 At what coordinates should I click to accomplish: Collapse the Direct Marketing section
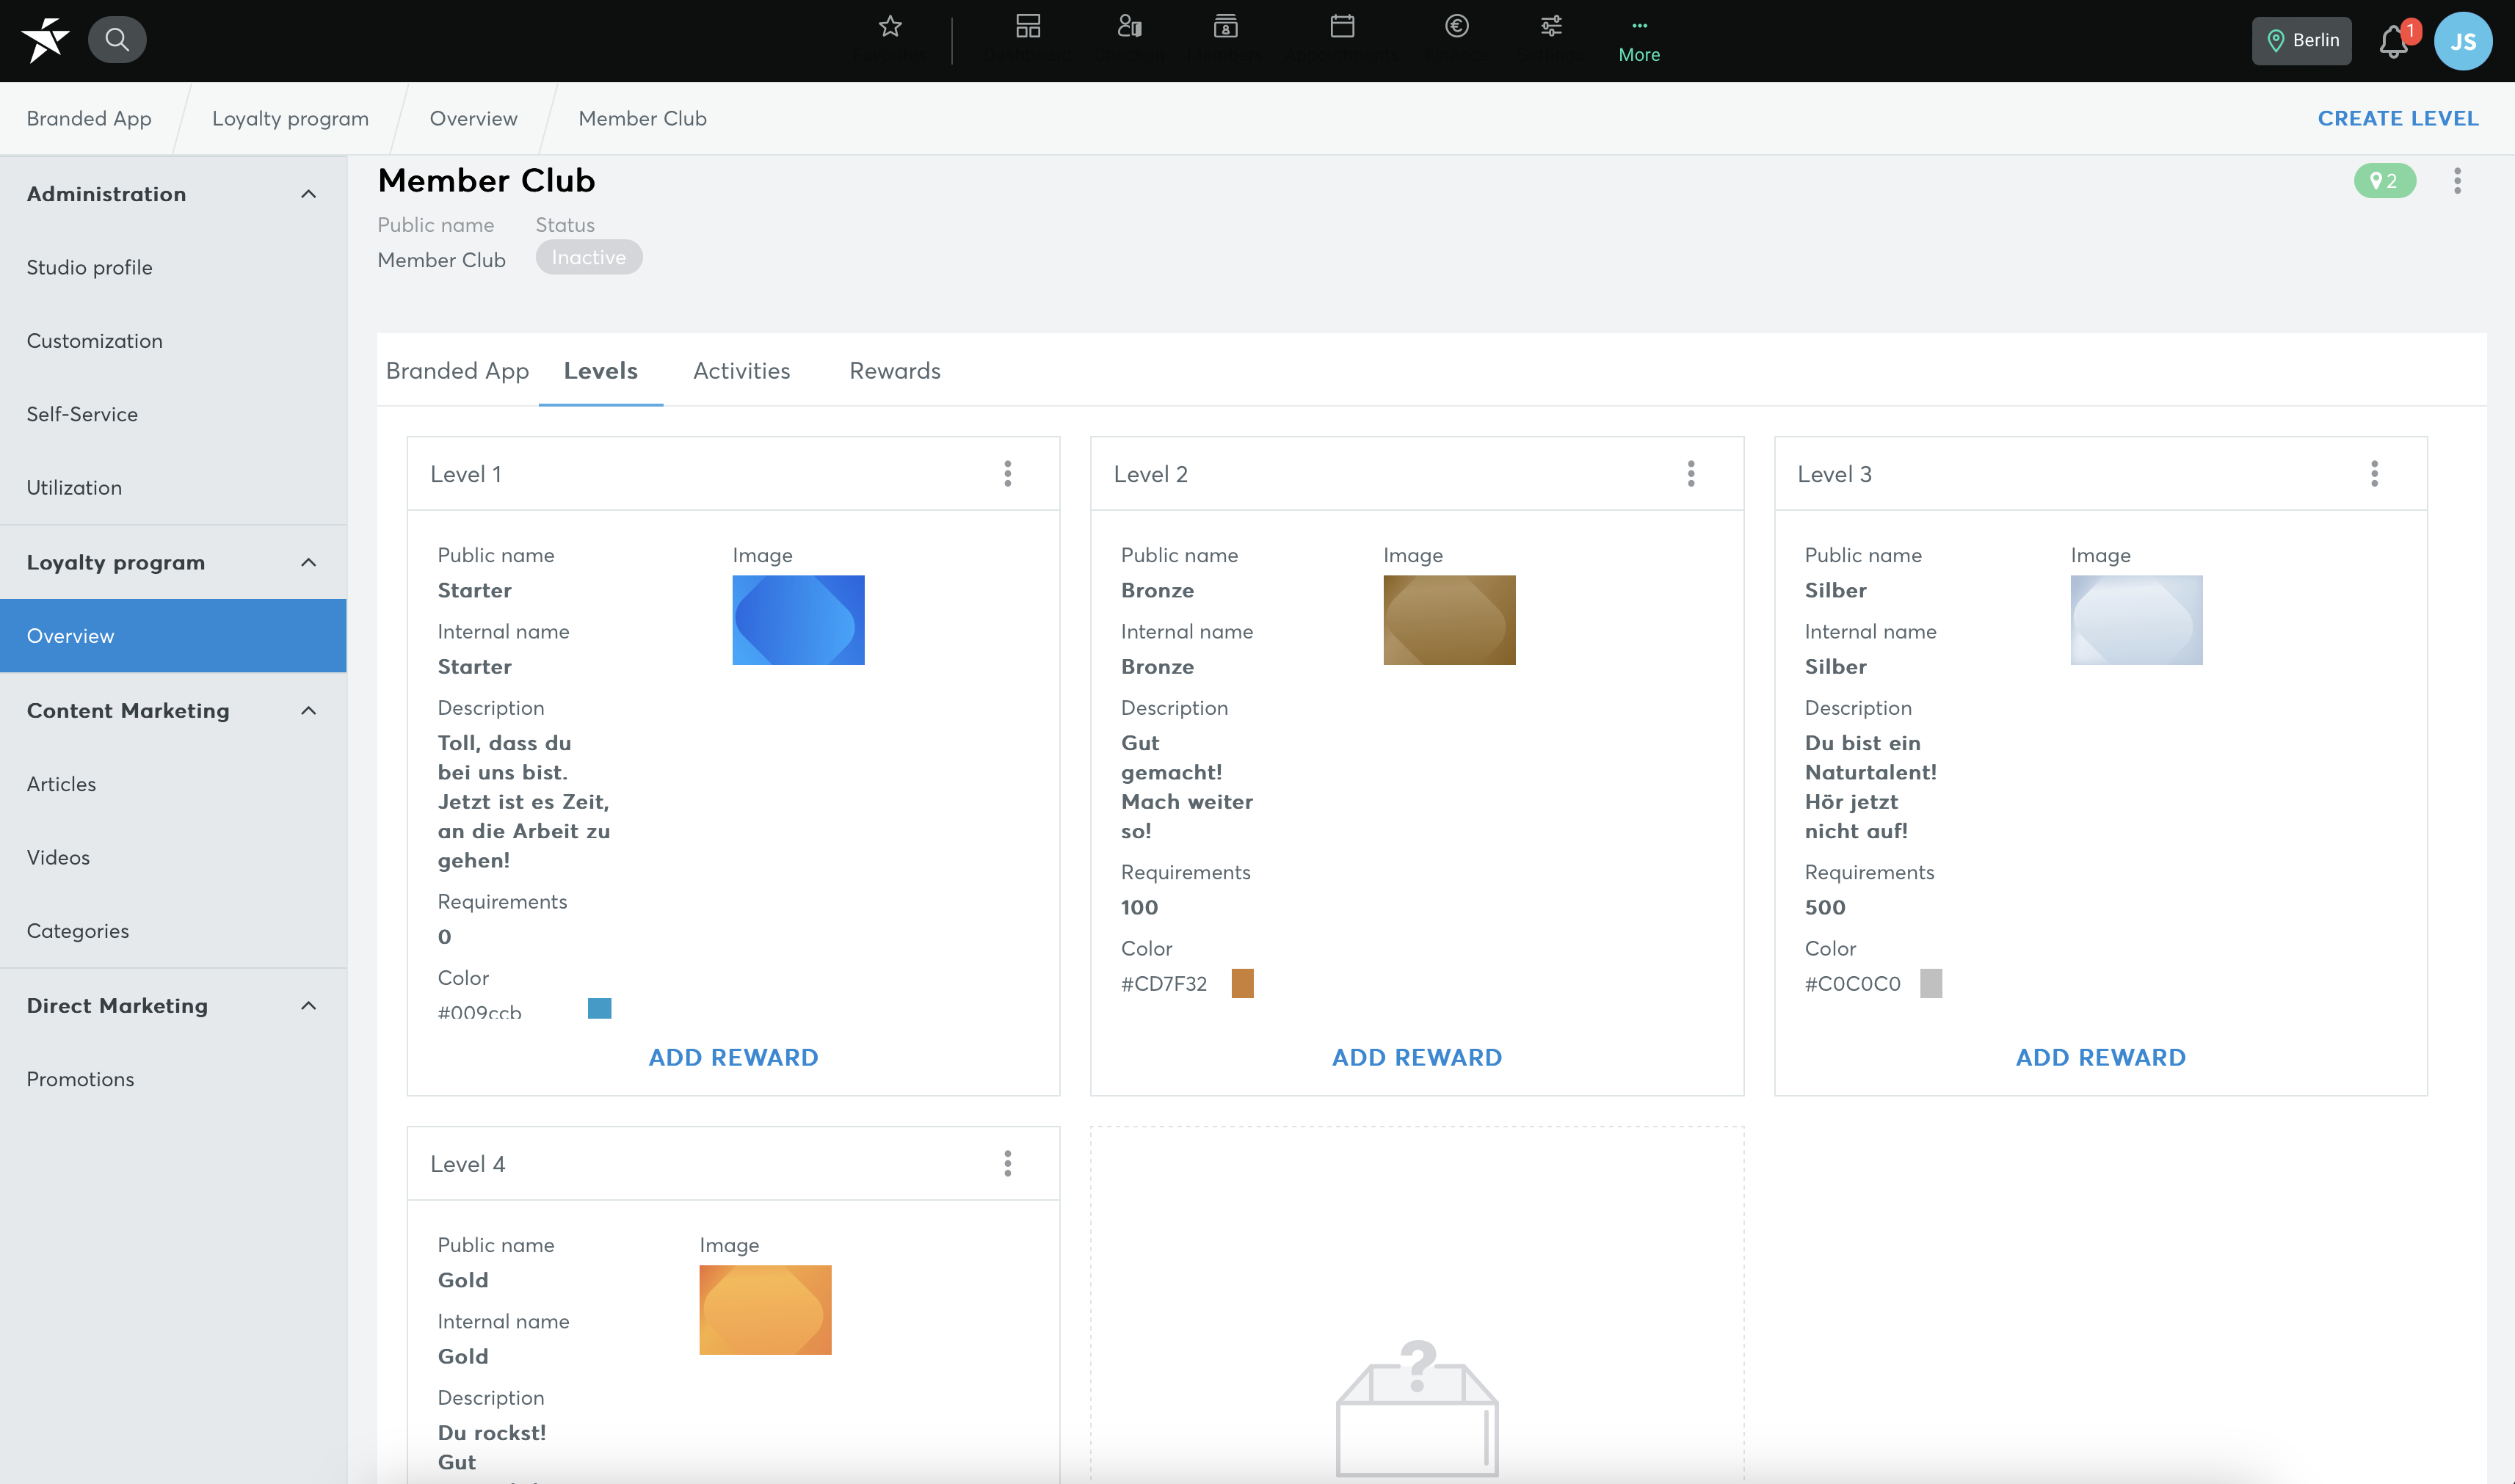[x=309, y=1005]
